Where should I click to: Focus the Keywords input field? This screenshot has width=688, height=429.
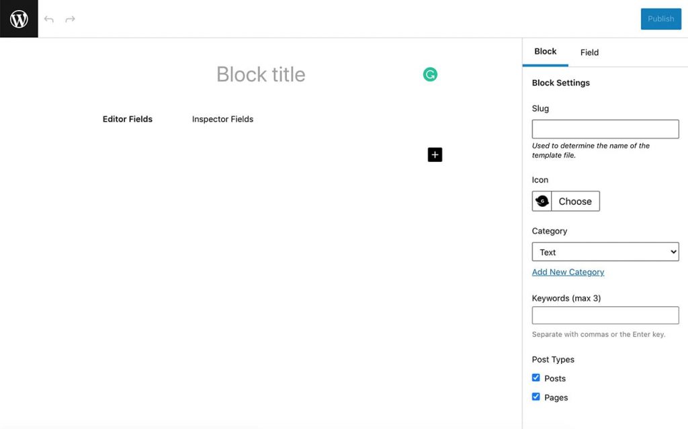point(605,315)
